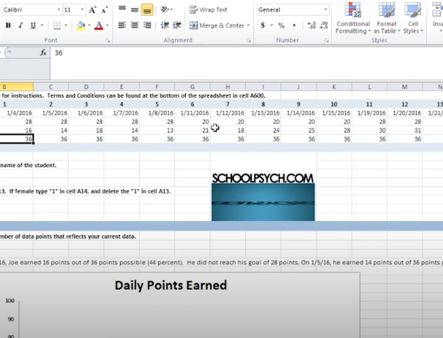443x338 pixels.
Task: Open fill color dropdown arrow
Action: (x=89, y=25)
